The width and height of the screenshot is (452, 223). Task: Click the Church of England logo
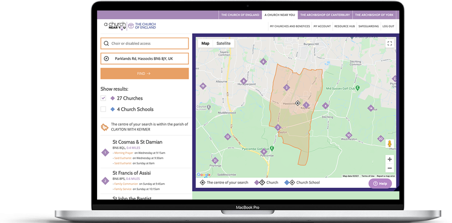[142, 26]
